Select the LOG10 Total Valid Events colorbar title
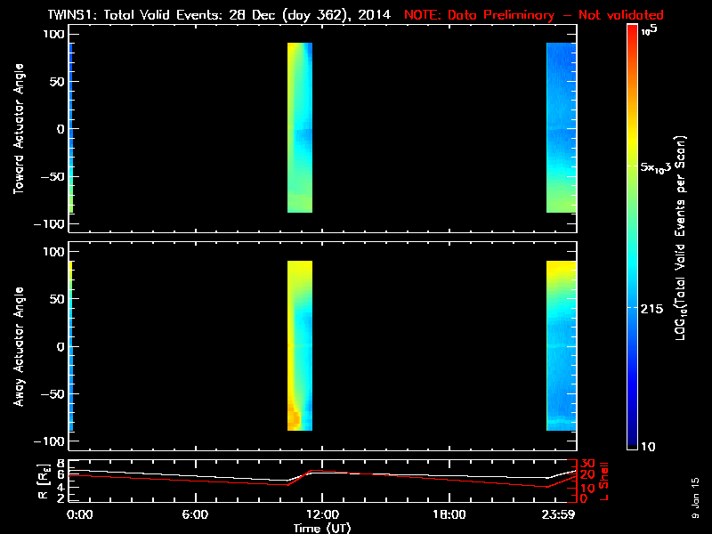The width and height of the screenshot is (712, 534). [687, 238]
